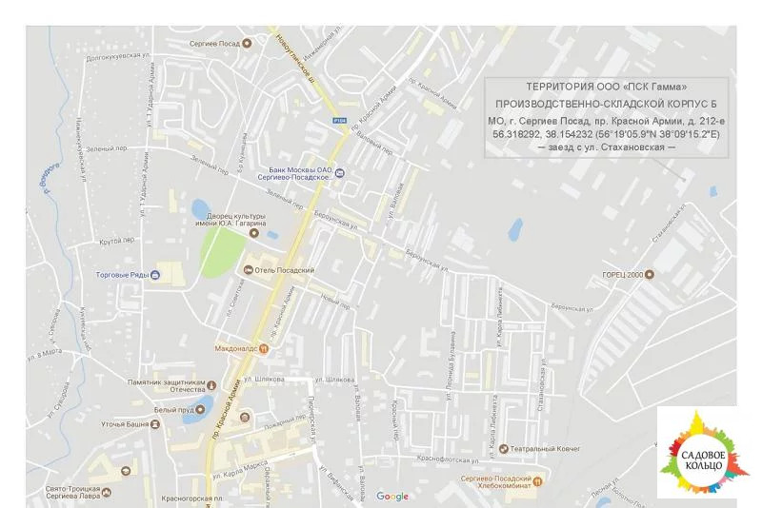
Task: Open the ГОРЕЦ 2000 place marker
Action: tap(649, 275)
